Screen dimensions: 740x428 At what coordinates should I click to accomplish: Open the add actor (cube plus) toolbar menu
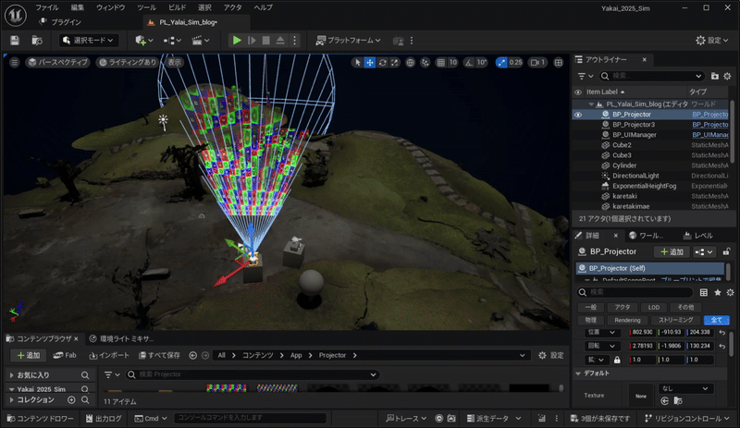144,41
